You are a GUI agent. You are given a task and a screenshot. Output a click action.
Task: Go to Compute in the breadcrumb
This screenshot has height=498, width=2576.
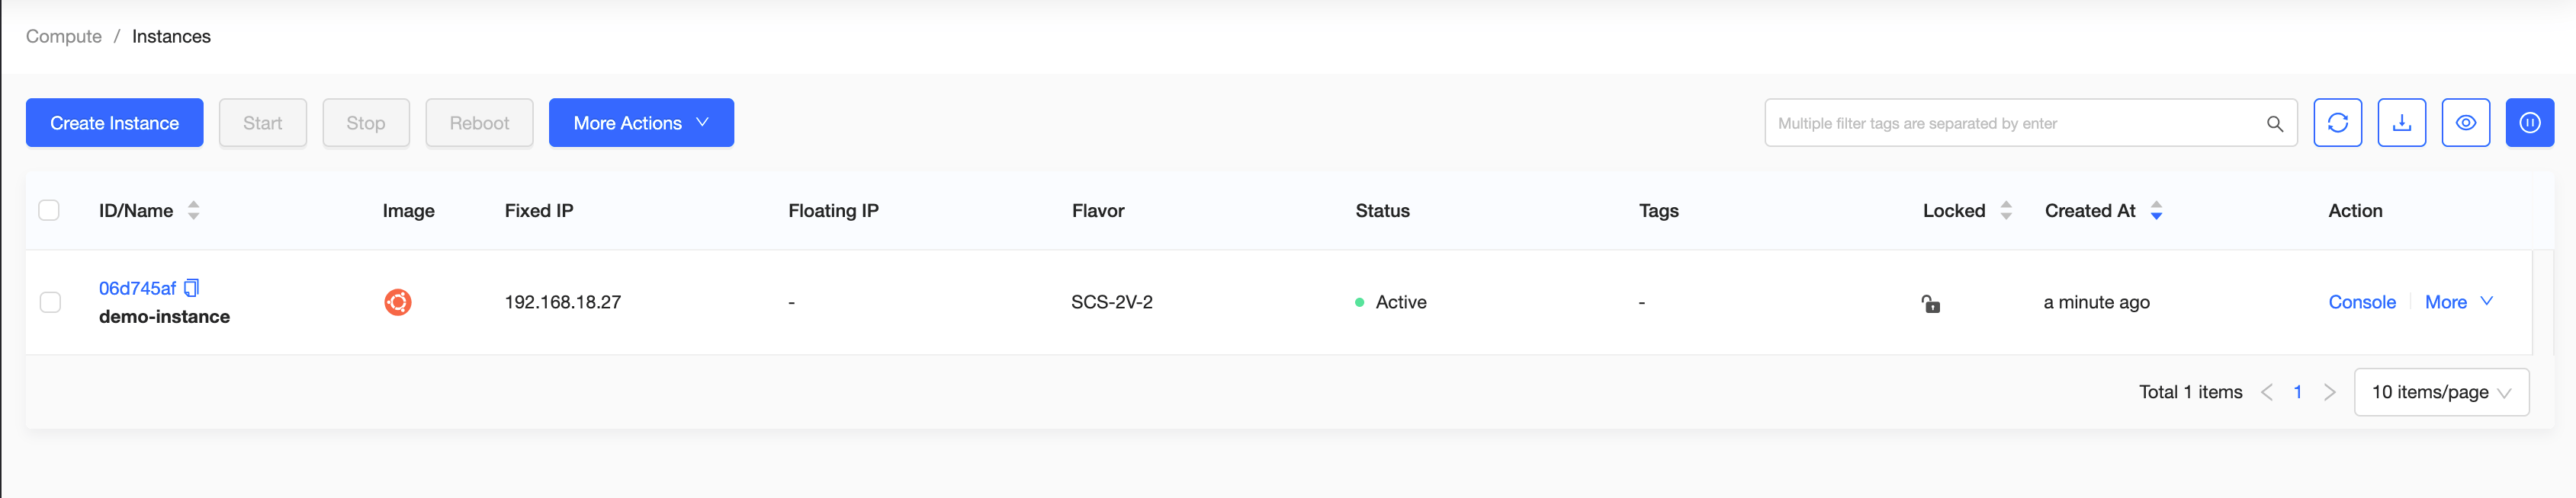tap(64, 37)
